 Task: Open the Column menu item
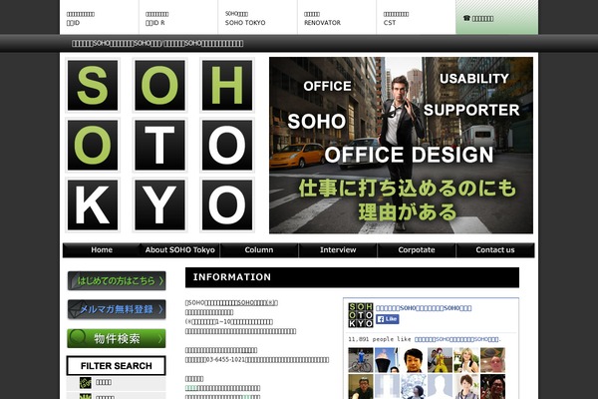[259, 250]
